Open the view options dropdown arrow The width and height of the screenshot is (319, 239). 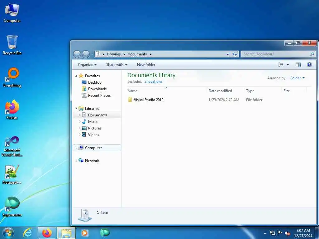coord(288,65)
